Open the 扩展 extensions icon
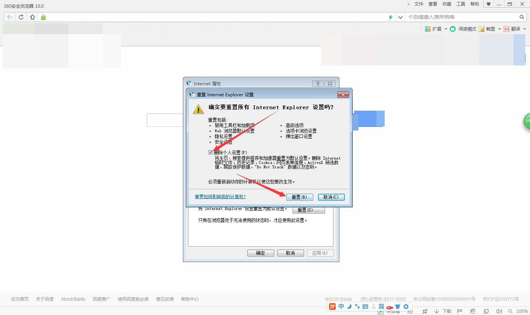This screenshot has height=315, width=530. (x=433, y=29)
